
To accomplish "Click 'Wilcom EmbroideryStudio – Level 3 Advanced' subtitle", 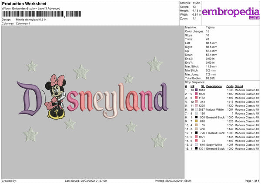I will point(31,9).
